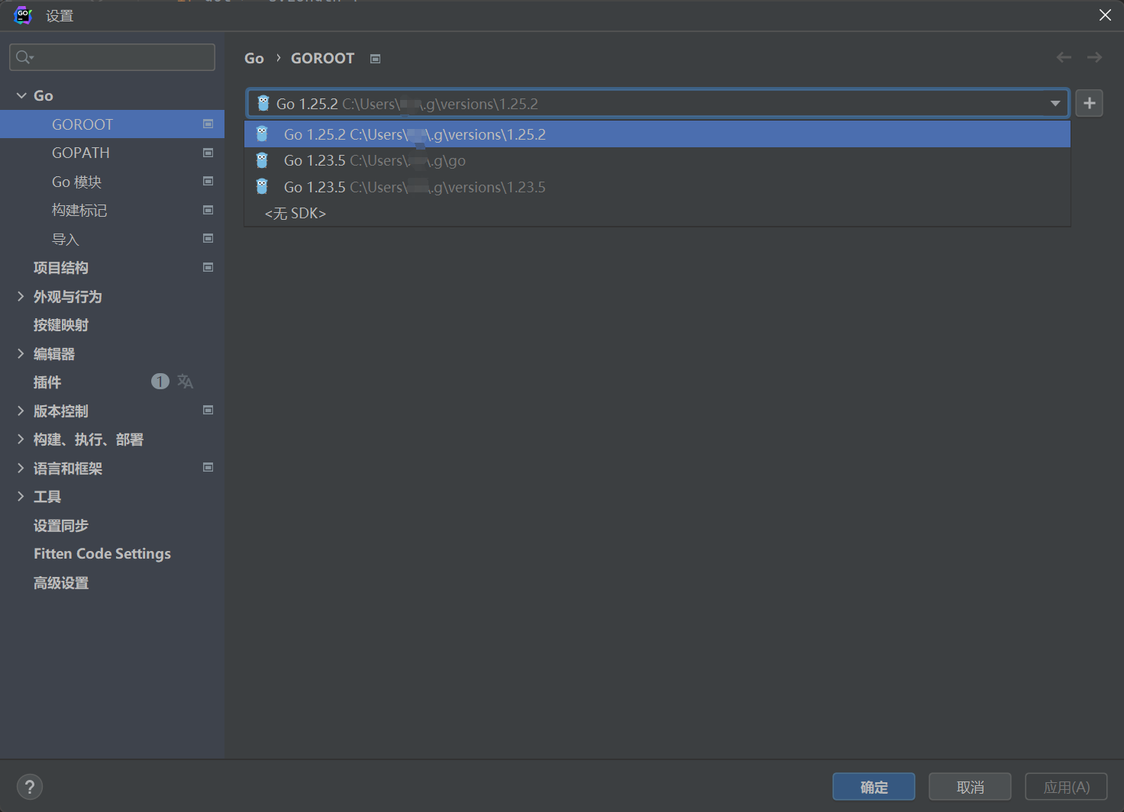
Task: Click the translate icon beside 插件
Action: (185, 382)
